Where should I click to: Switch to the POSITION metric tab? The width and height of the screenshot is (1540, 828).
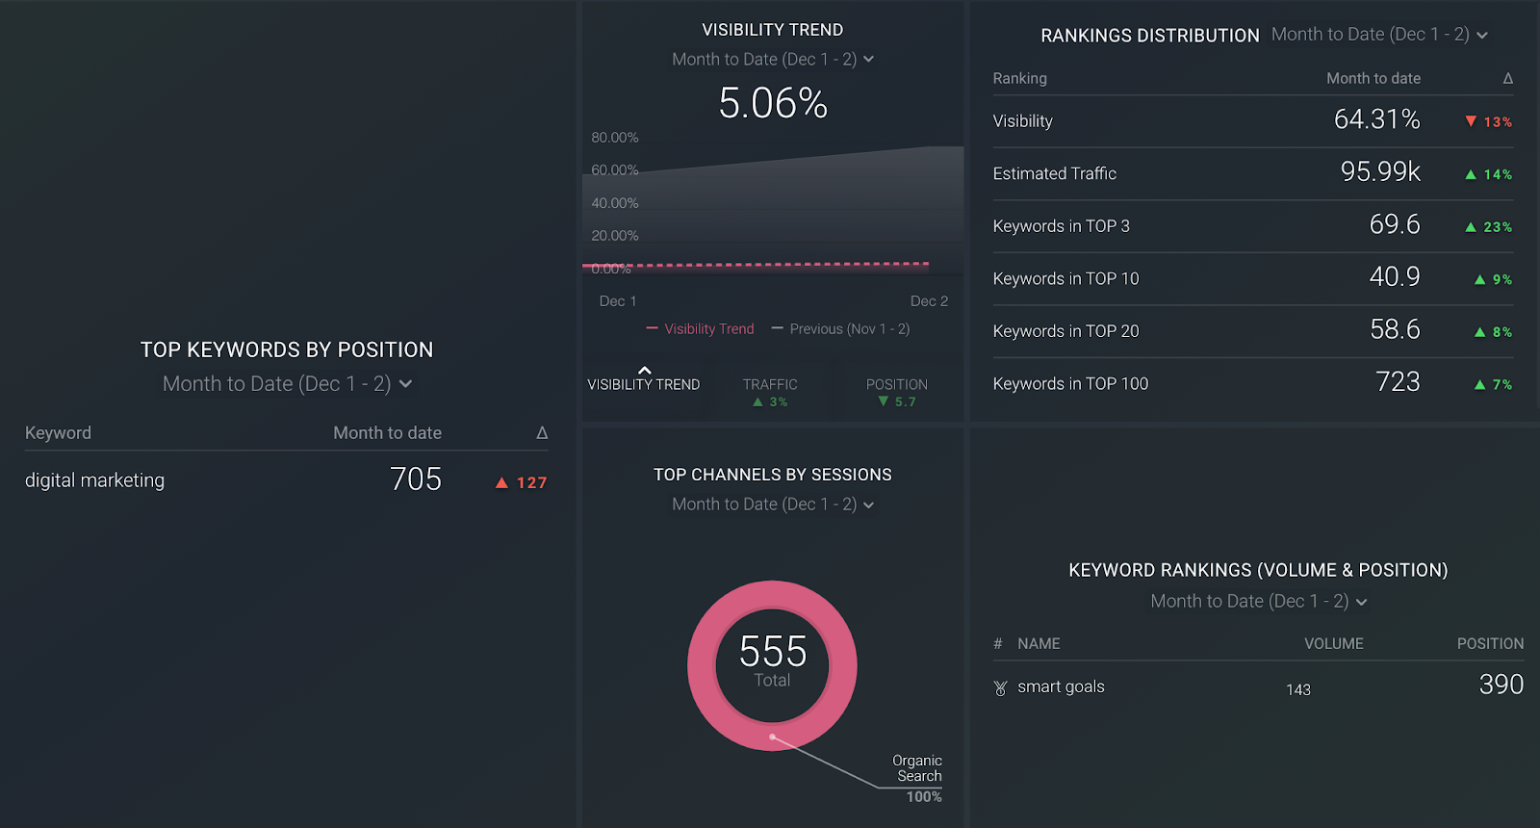[x=897, y=392]
